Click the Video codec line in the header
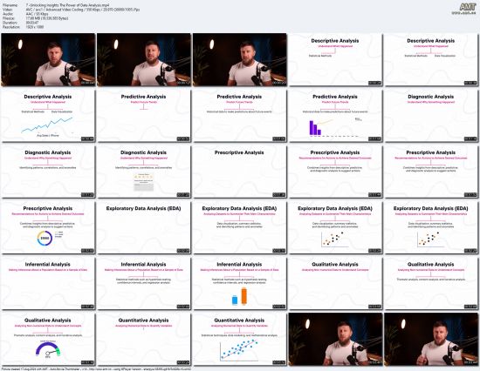Image resolution: width=480 pixels, height=371 pixels. pyautogui.click(x=71, y=10)
